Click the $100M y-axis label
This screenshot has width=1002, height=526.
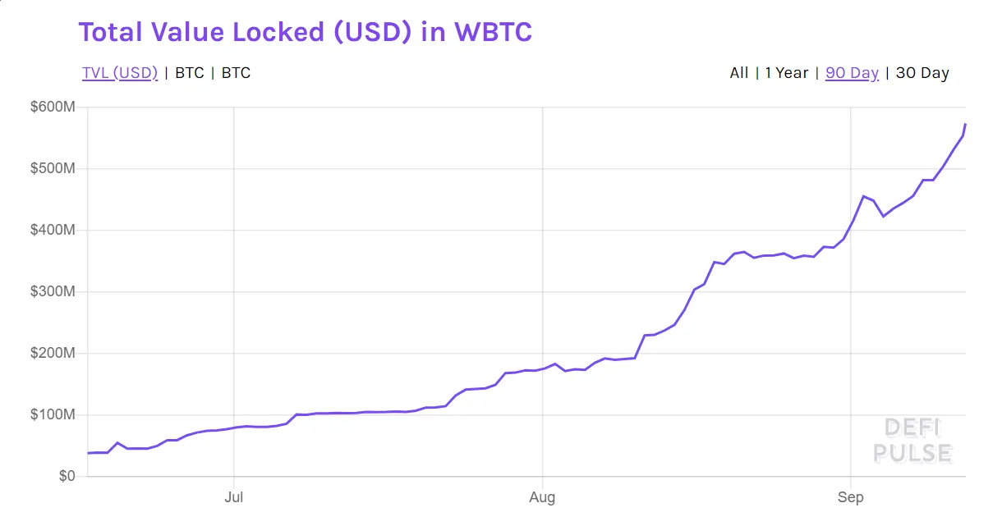click(53, 414)
